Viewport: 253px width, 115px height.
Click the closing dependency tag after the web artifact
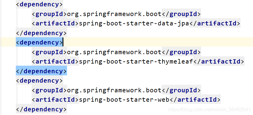pos(41,109)
